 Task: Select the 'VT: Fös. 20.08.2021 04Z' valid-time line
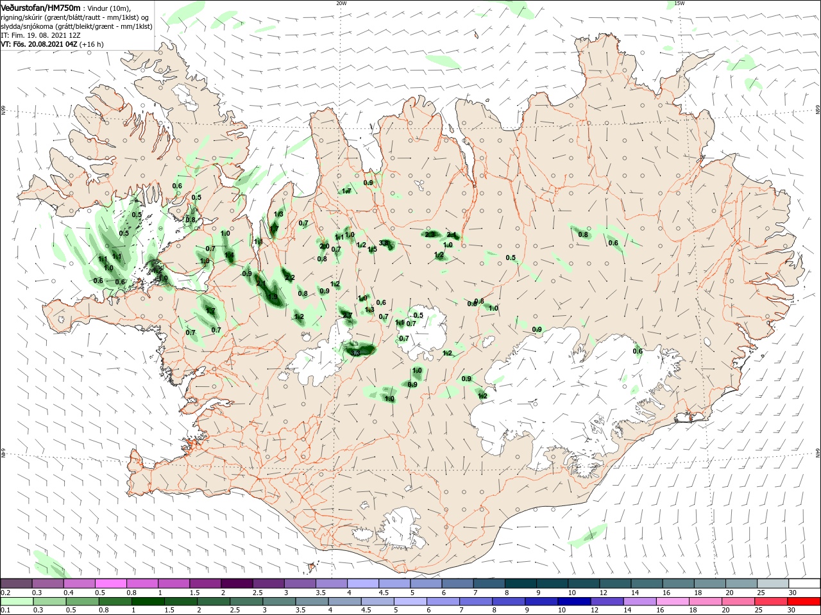40,44
